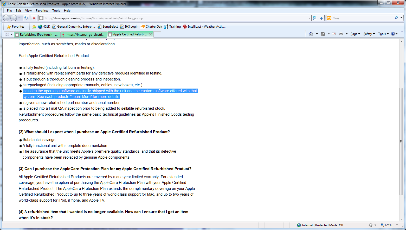Open the General Dynamics Enterpr... favorite
Viewport: 406px width, 230px height.
click(74, 27)
